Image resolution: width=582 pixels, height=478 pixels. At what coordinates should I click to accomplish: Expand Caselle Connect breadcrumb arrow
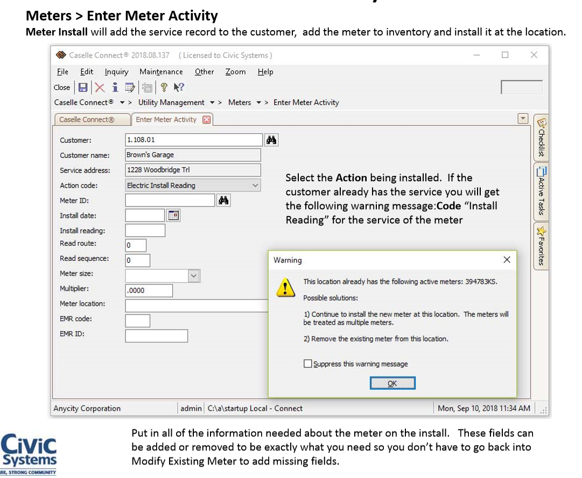(122, 103)
